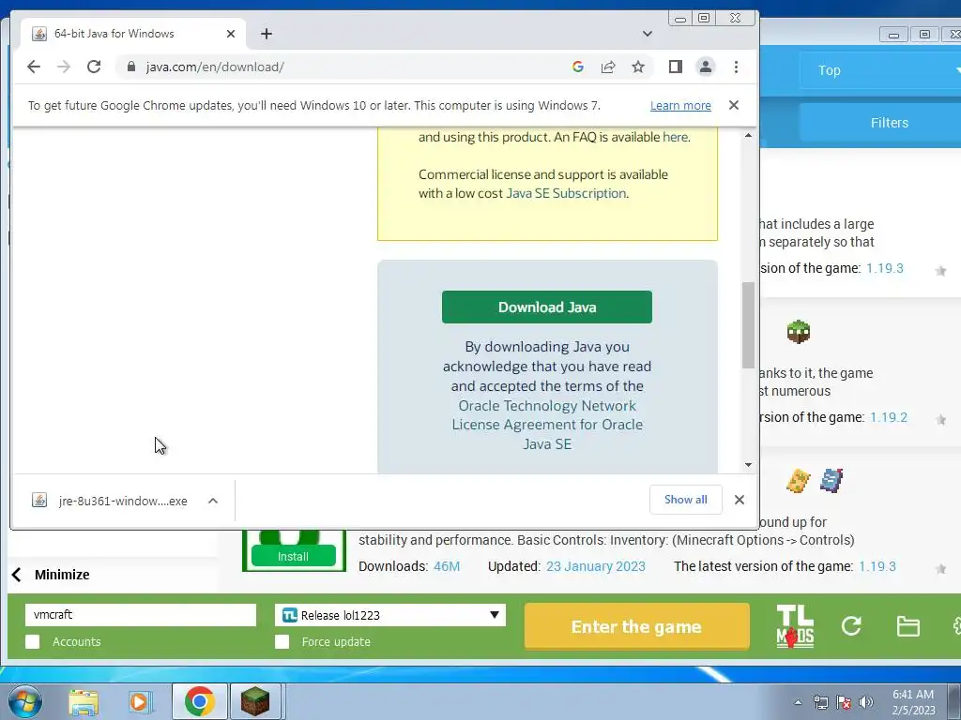Favorite the bottom 1.19.3 modpack star

pyautogui.click(x=940, y=569)
